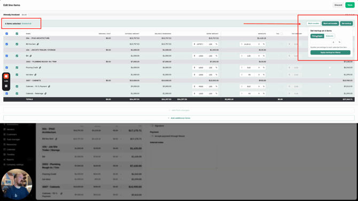Open paperclip attachment beside the Bill row
The height and width of the screenshot is (201, 358).
(x=30, y=56)
